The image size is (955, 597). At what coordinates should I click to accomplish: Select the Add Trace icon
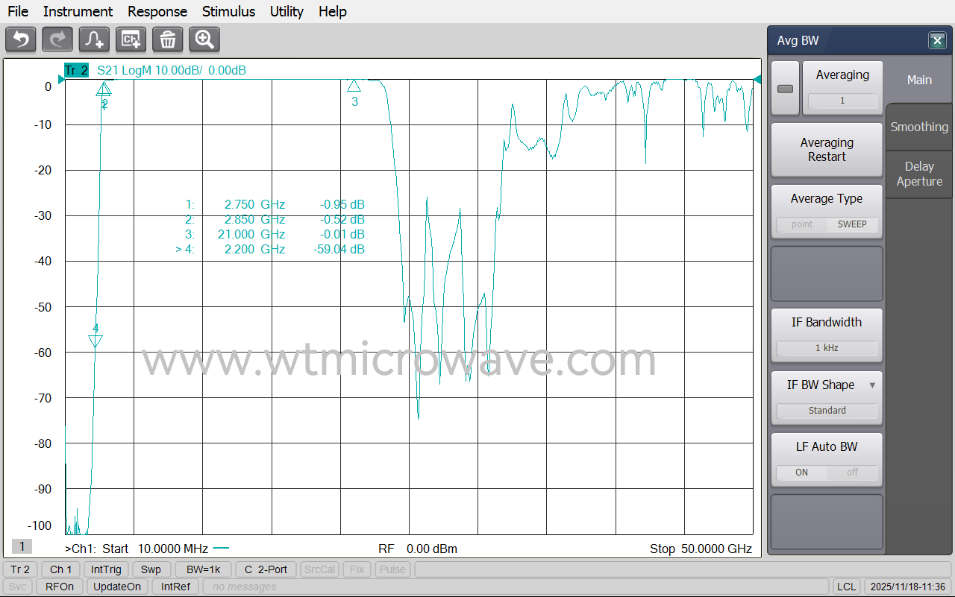pyautogui.click(x=93, y=39)
